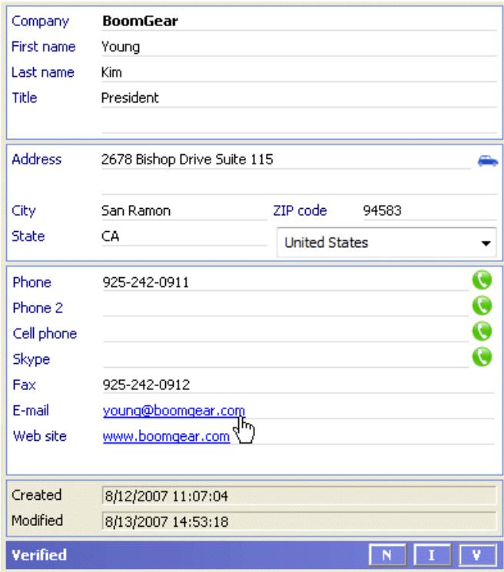Click the N status button
The image size is (504, 572).
coord(387,555)
